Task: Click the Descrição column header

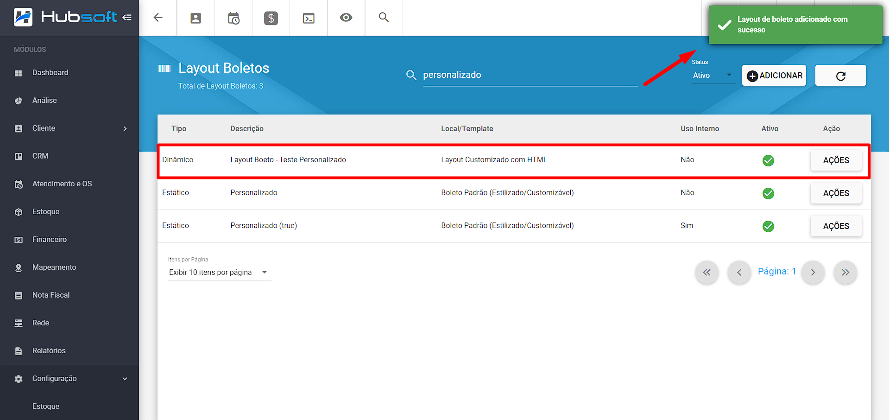Action: tap(247, 129)
